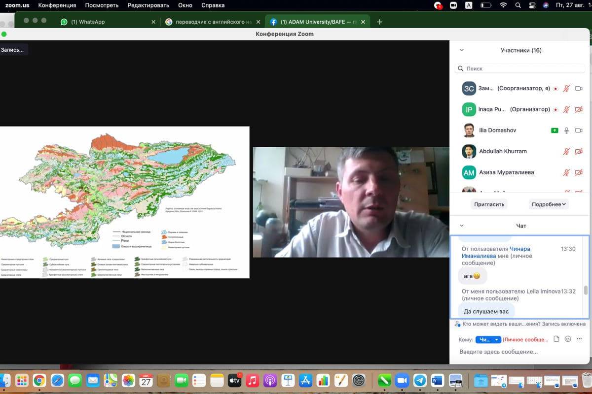Open the Посмотреть menu
This screenshot has width=592, height=394.
(102, 5)
